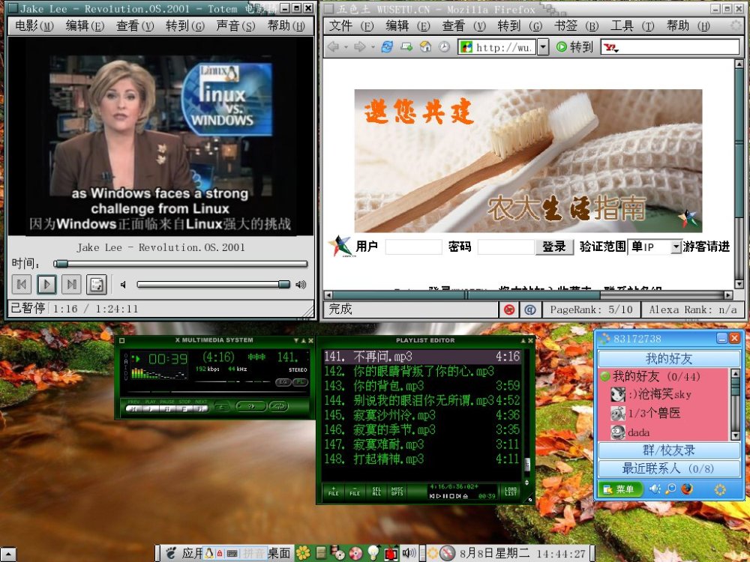
Task: Open the Back history dropdown arrow in Firefox
Action: pyautogui.click(x=345, y=47)
